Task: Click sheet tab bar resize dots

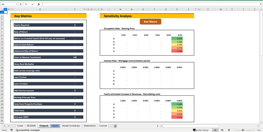Action: [158, 126]
